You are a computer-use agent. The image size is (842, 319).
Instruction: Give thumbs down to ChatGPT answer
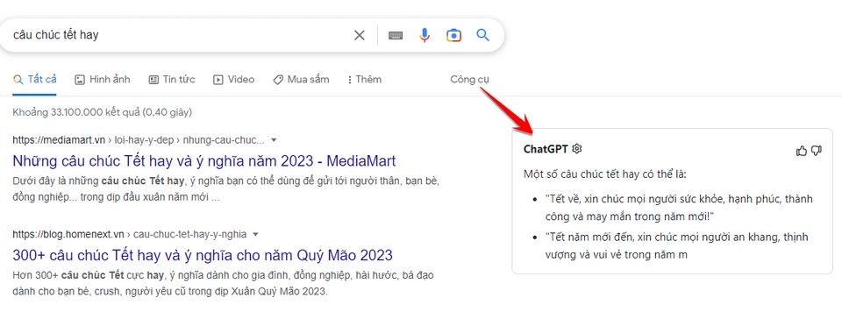pyautogui.click(x=817, y=151)
